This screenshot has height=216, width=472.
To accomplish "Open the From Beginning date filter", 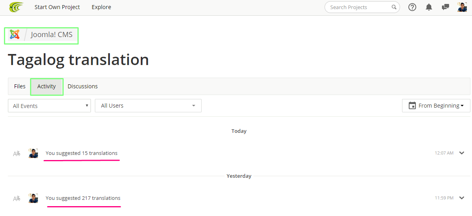I will click(436, 106).
